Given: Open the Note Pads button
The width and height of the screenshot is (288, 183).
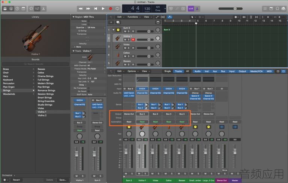Looking at the screenshot, I should click(271, 9).
